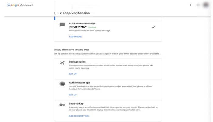Image resolution: width=213 pixels, height=122 pixels.
Task: Click the Security Key key icon
Action: coord(62,105)
